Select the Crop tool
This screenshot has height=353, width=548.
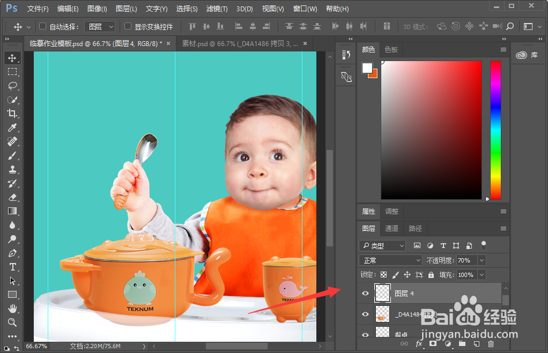pyautogui.click(x=12, y=114)
